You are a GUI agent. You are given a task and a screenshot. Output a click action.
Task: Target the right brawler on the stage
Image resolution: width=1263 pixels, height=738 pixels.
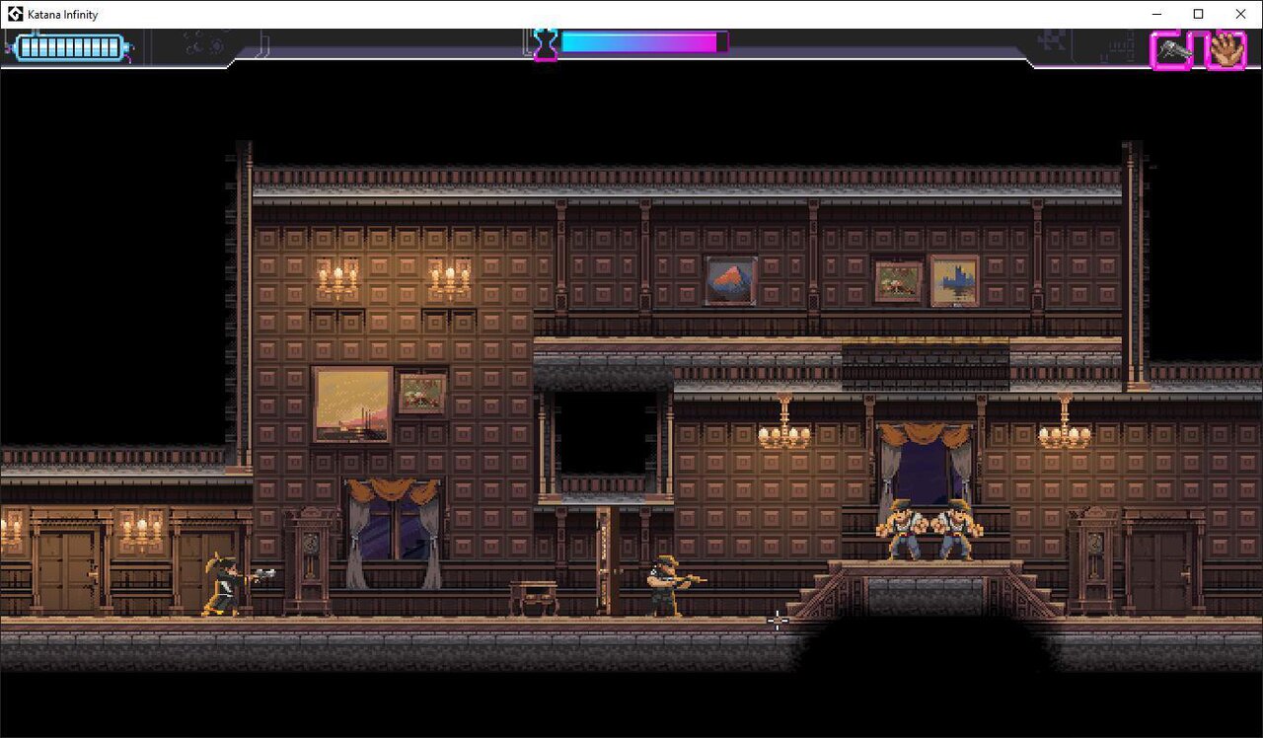click(x=957, y=530)
